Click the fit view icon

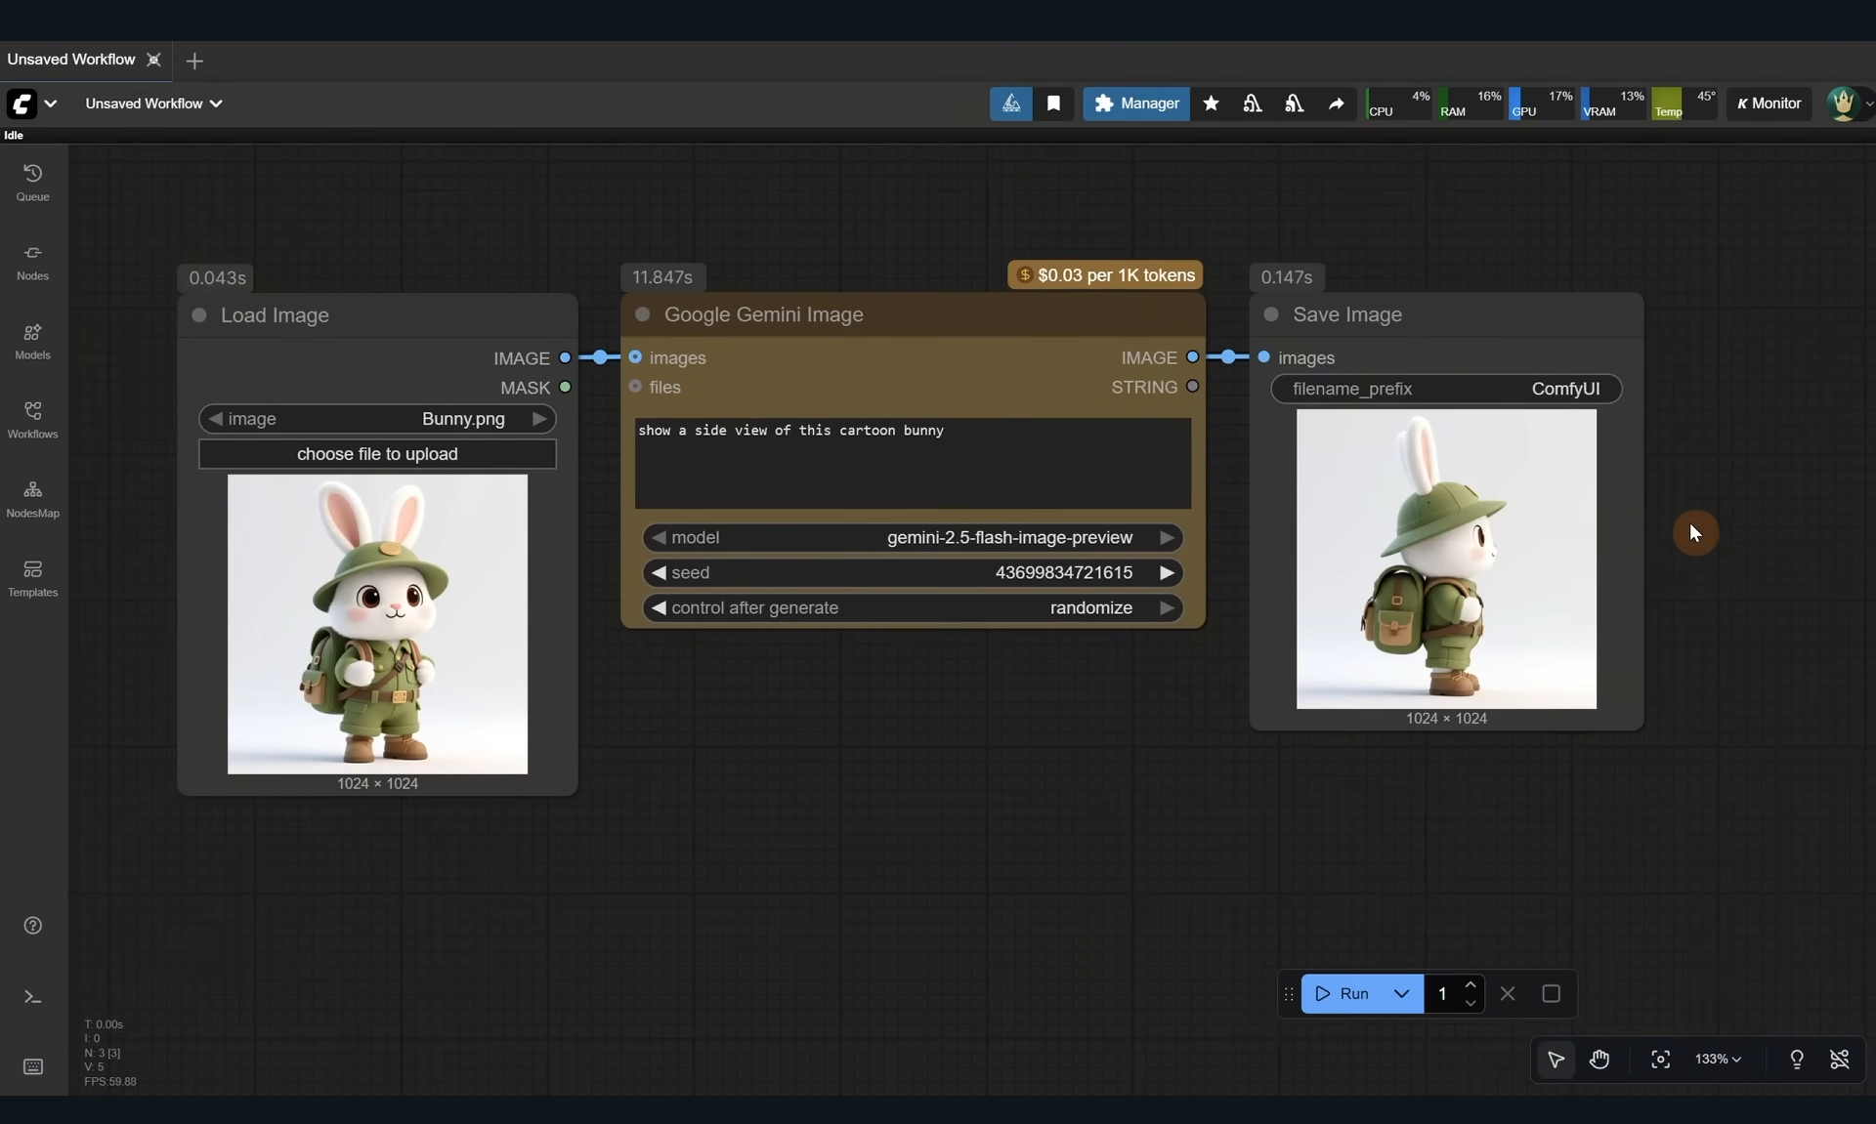coord(1660,1060)
